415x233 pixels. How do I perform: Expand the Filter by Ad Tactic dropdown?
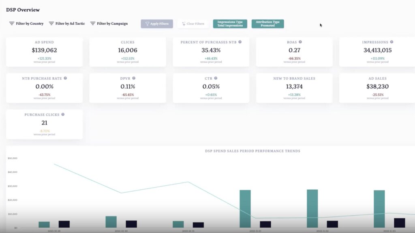[70, 23]
